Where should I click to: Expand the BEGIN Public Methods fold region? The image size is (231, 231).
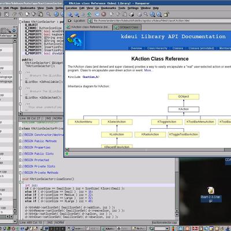[x=20, y=141]
